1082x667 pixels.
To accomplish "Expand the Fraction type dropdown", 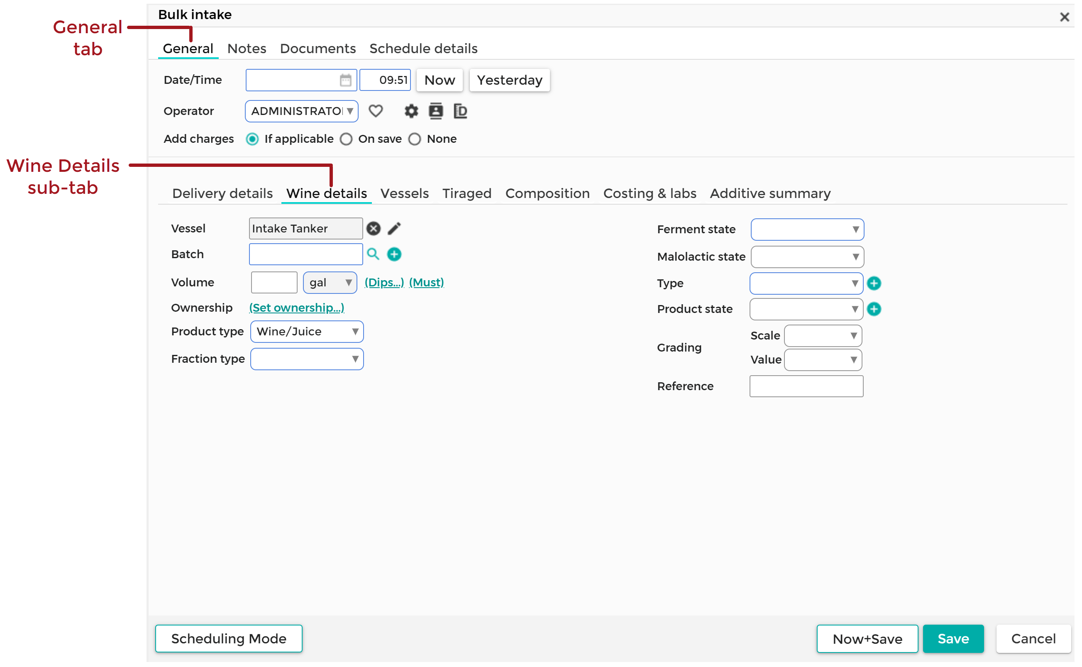I will tap(307, 359).
